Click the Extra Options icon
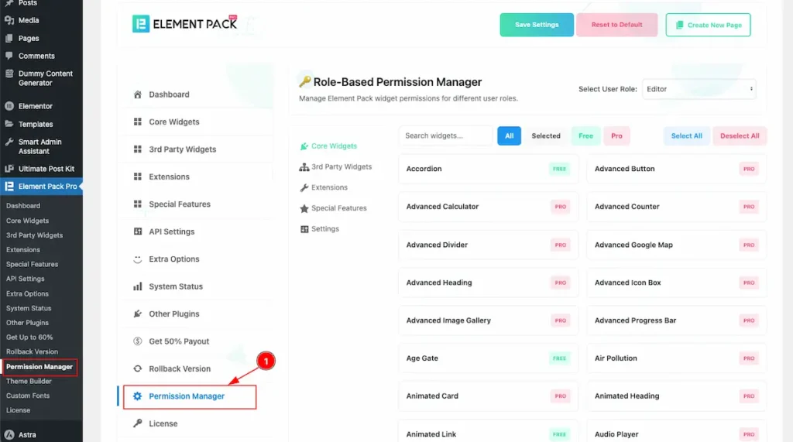 (x=138, y=259)
